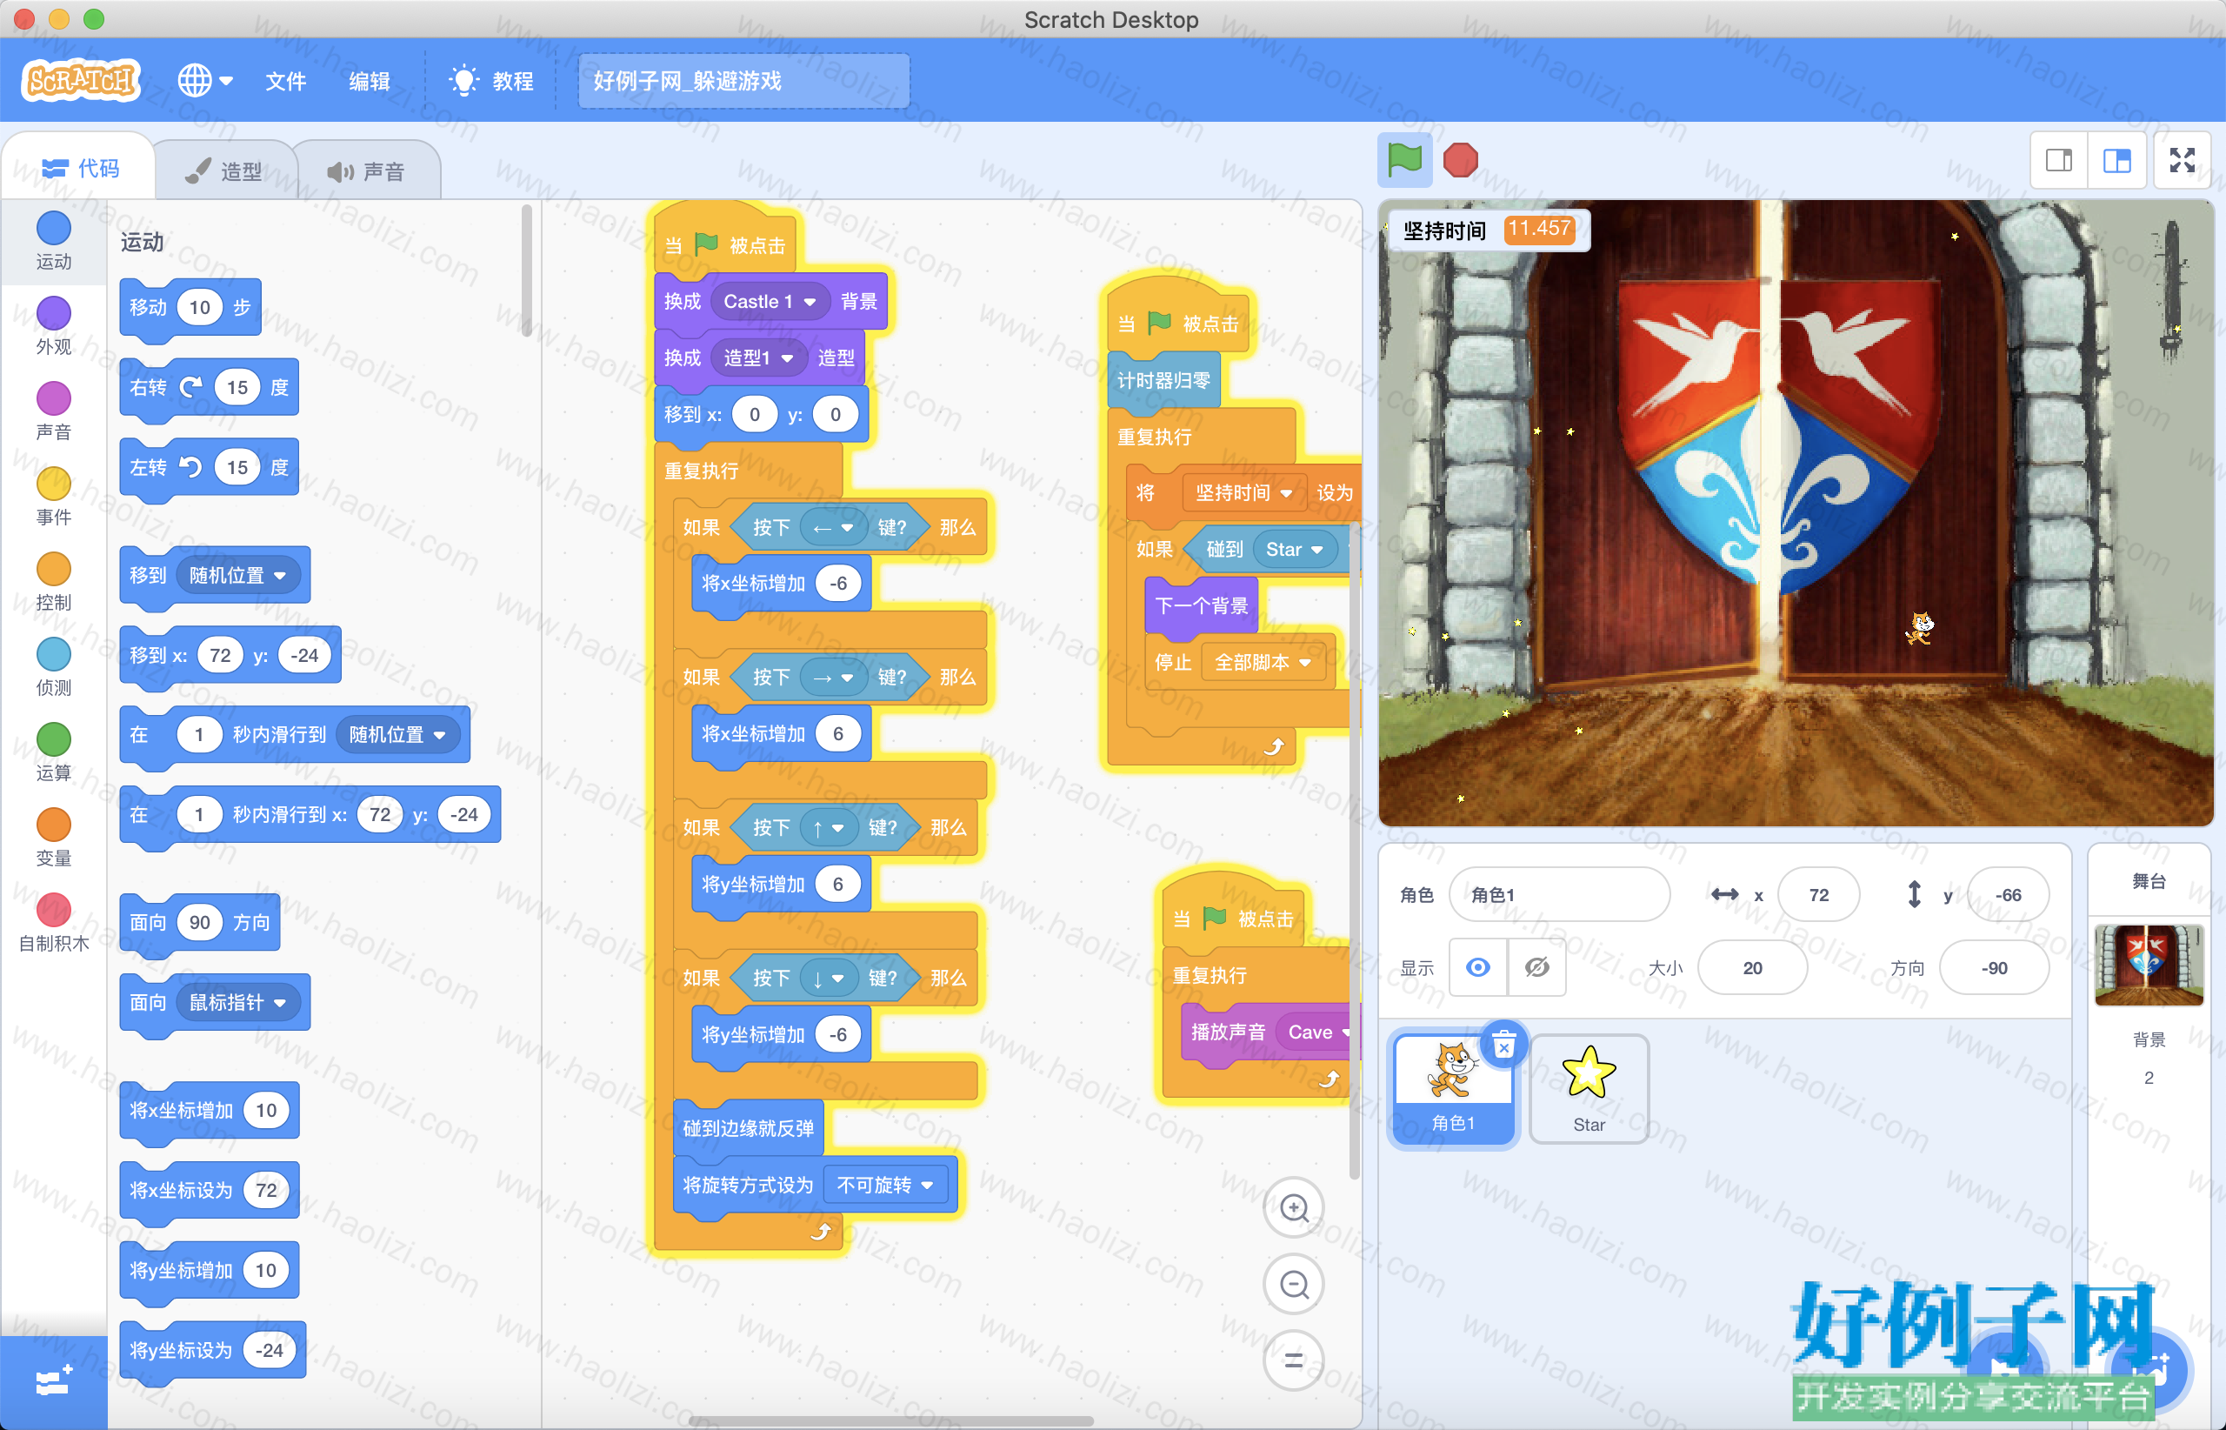
Task: Open the 编辑 edit menu
Action: (x=369, y=81)
